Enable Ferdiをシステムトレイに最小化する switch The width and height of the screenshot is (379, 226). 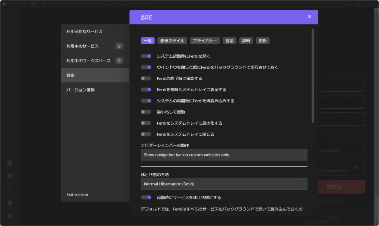pos(146,123)
